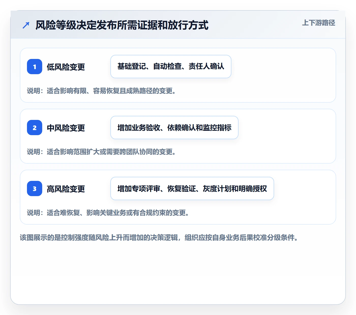The width and height of the screenshot is (356, 315).
Task: Click the box 基础登记、自动检查、责任人确认
Action: [171, 67]
